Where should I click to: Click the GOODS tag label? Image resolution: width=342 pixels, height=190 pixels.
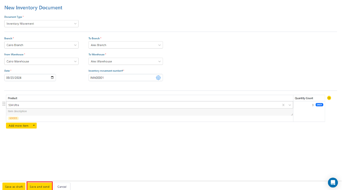(13, 118)
